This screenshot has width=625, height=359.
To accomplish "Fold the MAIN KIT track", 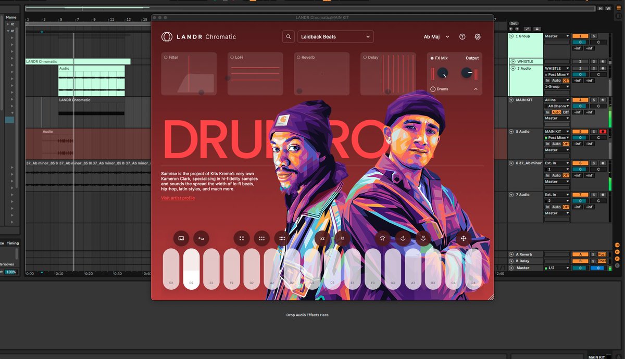I will 511,100.
